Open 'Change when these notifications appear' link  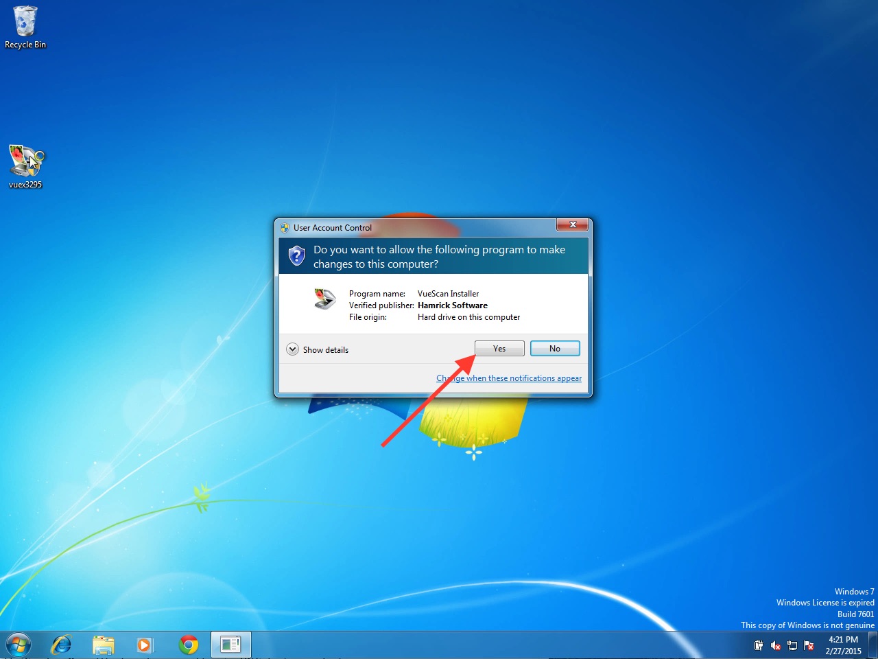pos(508,378)
